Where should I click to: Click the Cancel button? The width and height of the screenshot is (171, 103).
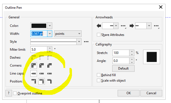pos(151,93)
